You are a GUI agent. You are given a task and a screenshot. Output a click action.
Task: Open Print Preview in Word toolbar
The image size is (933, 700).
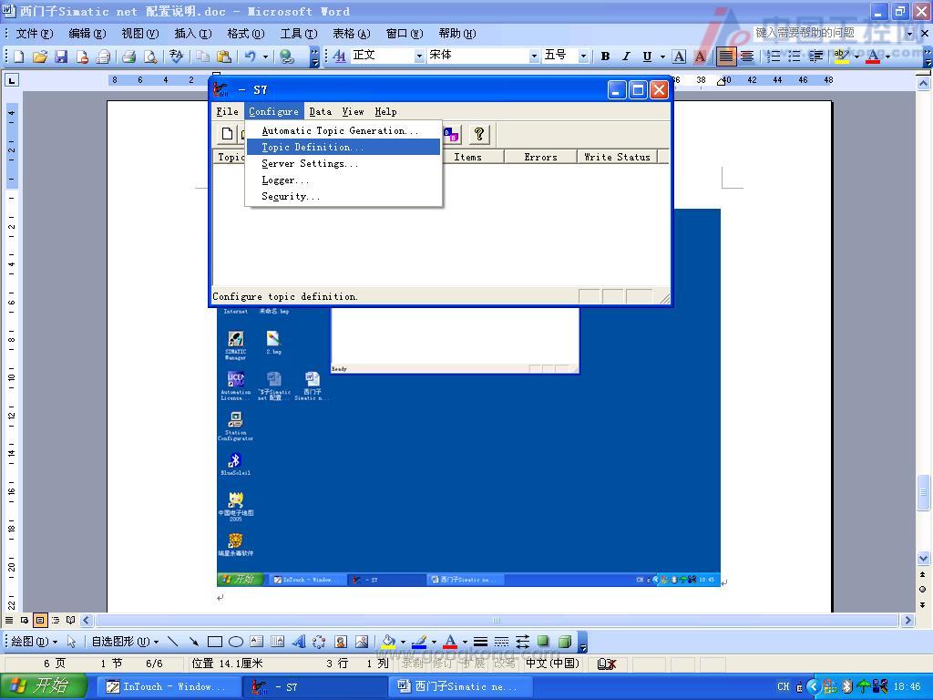pyautogui.click(x=150, y=57)
